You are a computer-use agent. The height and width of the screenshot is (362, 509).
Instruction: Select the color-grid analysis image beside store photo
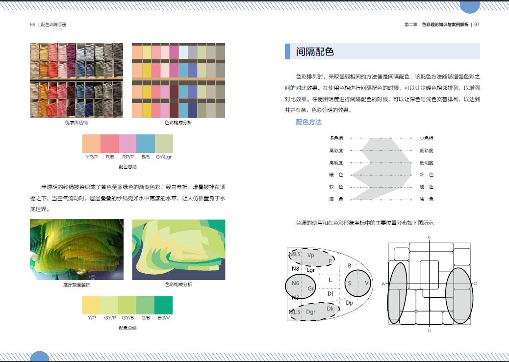coord(178,80)
